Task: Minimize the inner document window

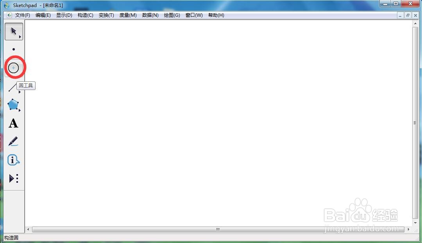Action: click(x=400, y=15)
